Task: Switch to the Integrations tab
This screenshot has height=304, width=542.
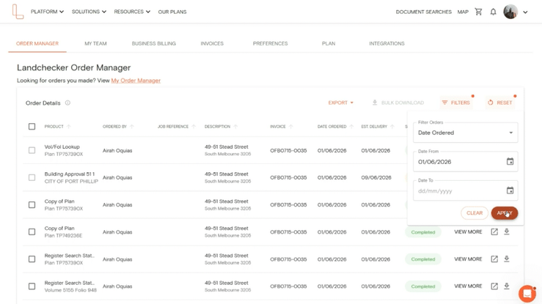Action: 387,43
